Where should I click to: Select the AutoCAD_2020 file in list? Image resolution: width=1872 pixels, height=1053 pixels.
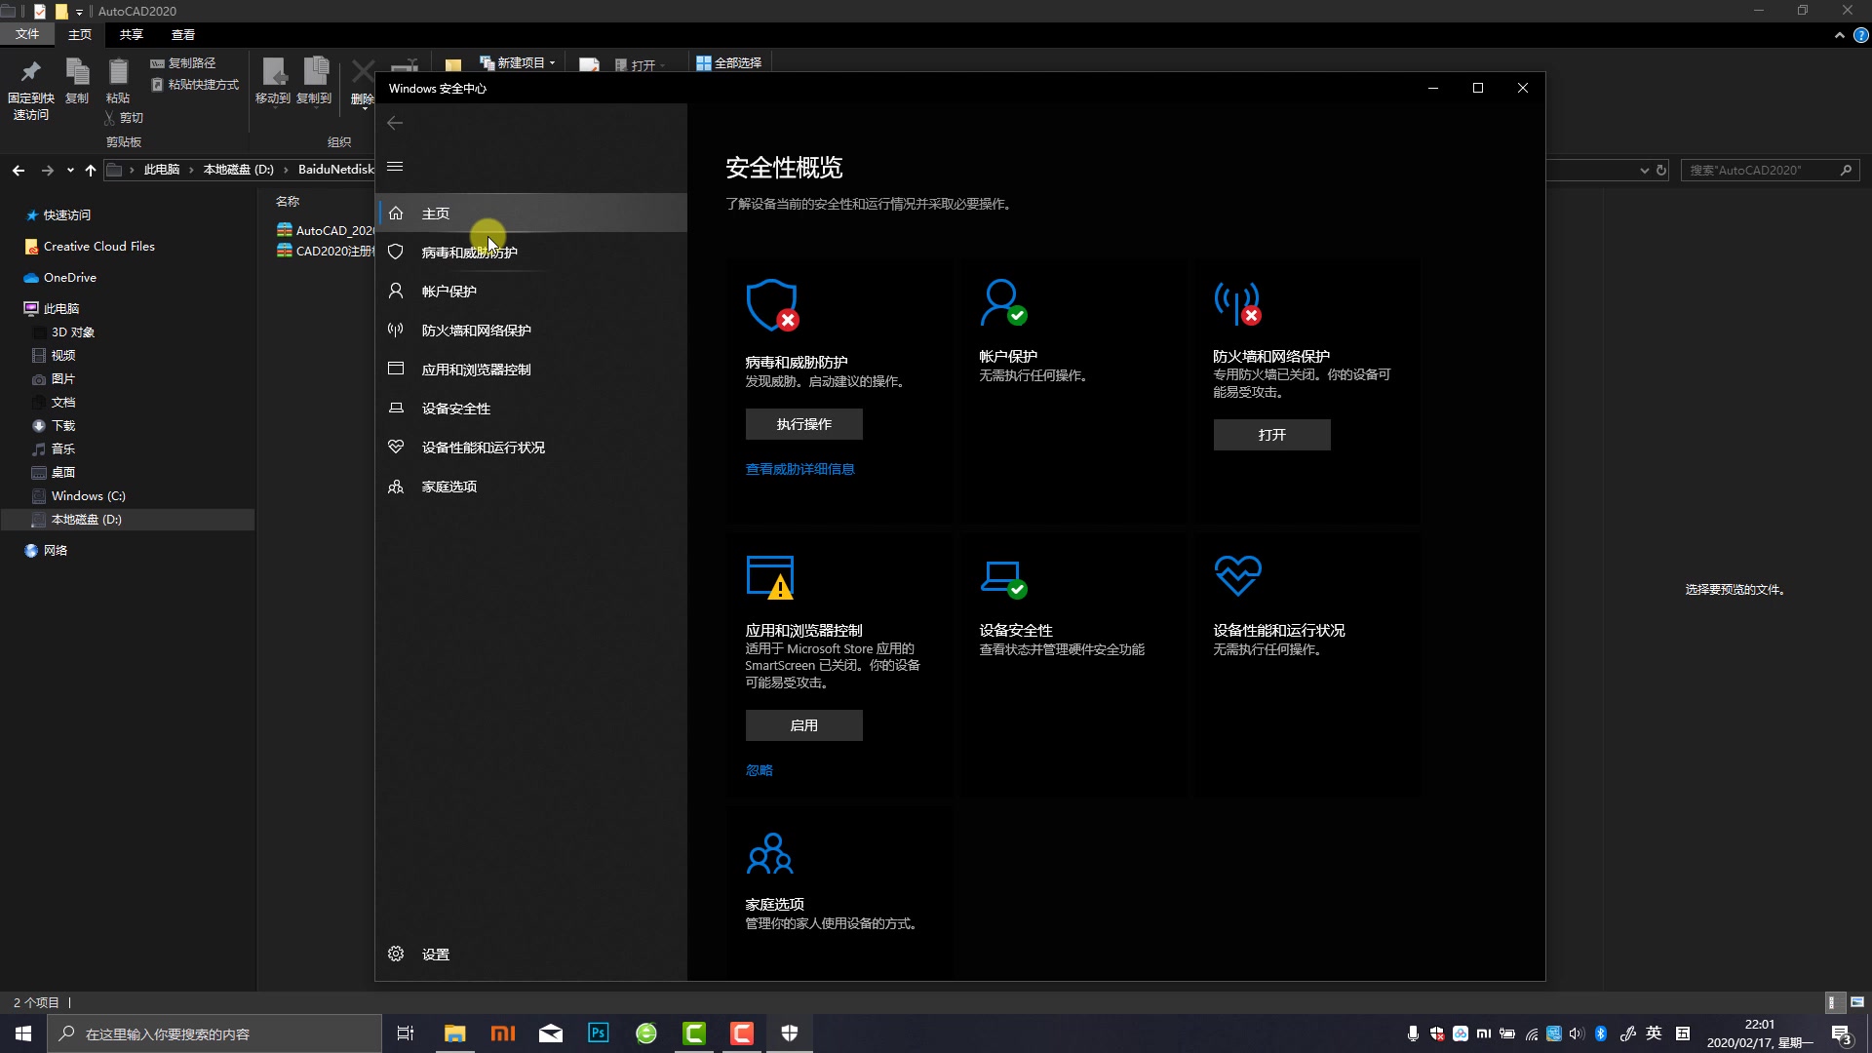click(x=326, y=231)
